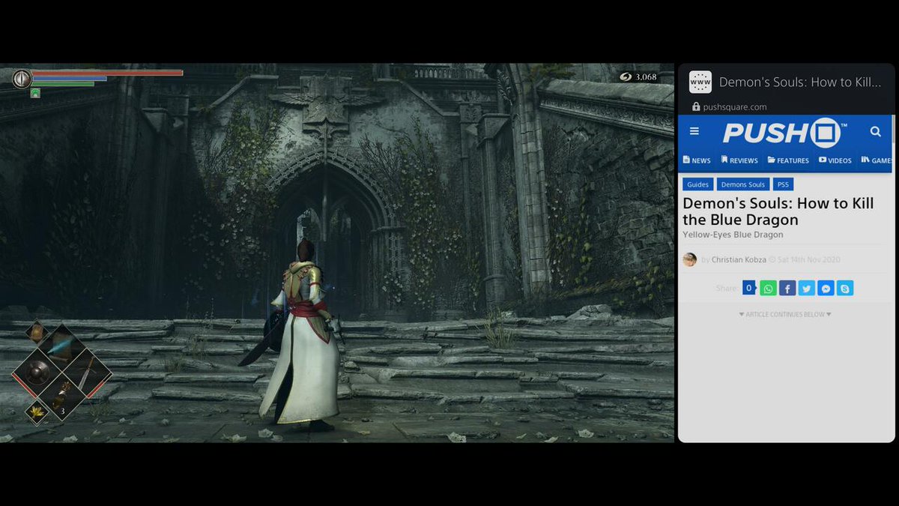Click Article Continues Below expander text
The width and height of the screenshot is (899, 506).
[784, 315]
